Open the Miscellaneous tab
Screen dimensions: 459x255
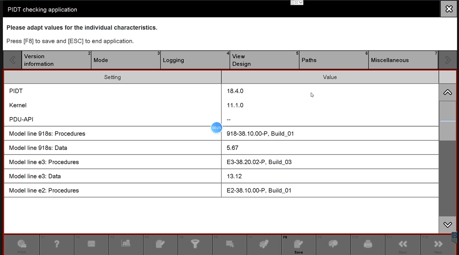click(403, 60)
